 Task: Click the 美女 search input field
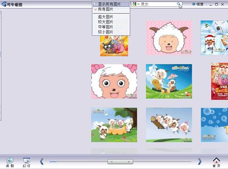158,4
